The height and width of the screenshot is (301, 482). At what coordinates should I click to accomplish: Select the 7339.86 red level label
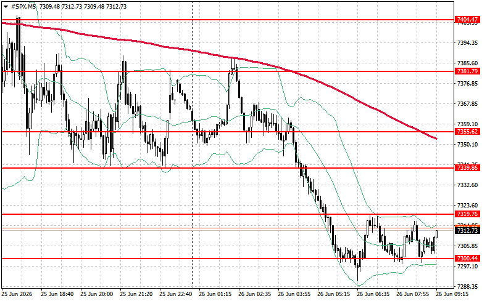coord(467,167)
